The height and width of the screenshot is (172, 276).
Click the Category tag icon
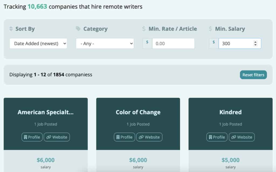[x=78, y=29]
